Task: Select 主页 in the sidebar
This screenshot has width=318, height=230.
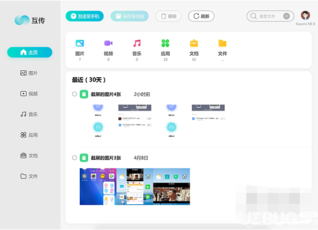Action: [x=29, y=52]
